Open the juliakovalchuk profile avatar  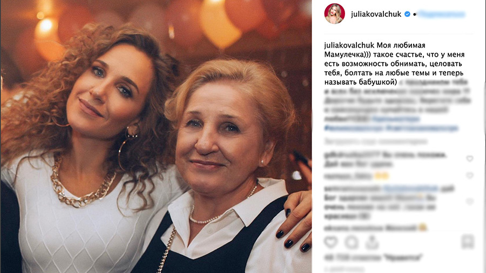[334, 13]
